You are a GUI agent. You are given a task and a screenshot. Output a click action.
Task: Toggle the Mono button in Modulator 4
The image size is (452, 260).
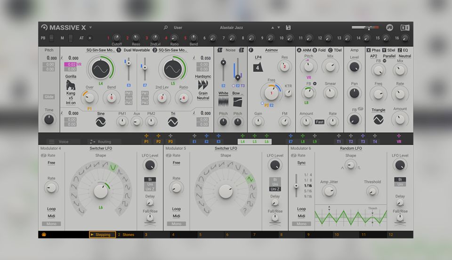point(51,224)
